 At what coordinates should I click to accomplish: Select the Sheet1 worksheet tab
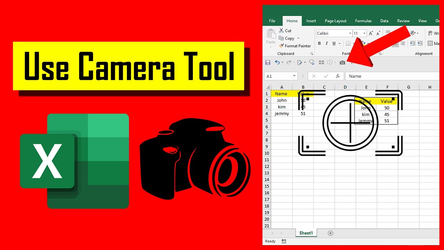[x=306, y=233]
